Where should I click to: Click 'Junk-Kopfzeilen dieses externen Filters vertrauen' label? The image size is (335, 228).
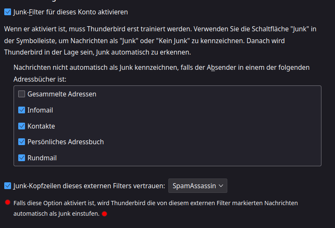pos(89,186)
